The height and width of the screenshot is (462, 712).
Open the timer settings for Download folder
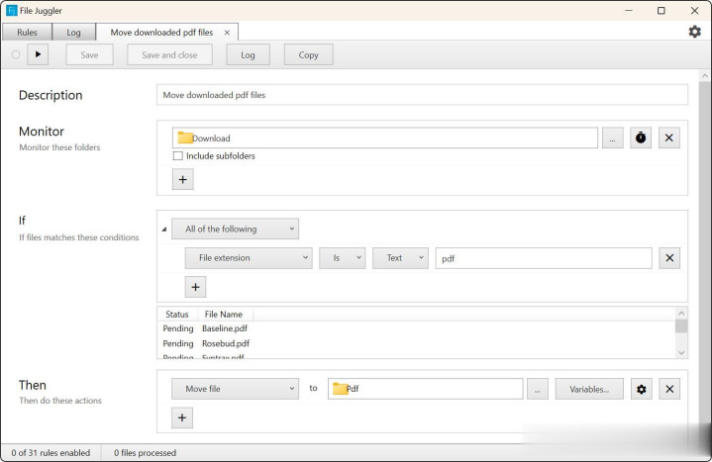641,138
